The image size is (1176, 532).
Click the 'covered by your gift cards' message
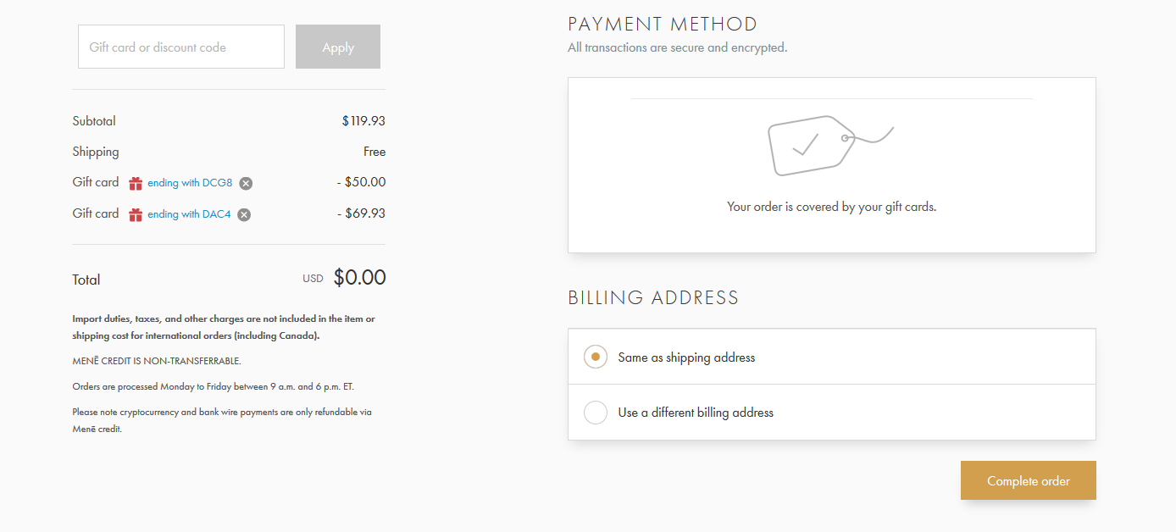pos(831,206)
